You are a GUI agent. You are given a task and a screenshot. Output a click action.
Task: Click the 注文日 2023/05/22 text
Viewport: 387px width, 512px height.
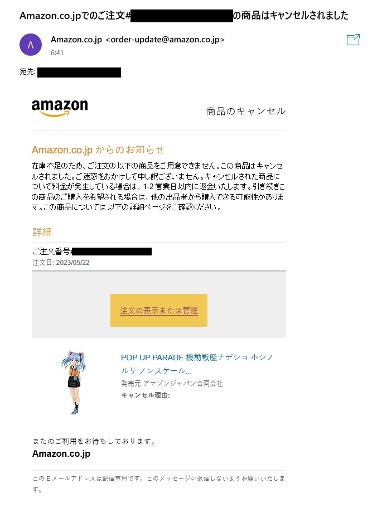pos(61,263)
